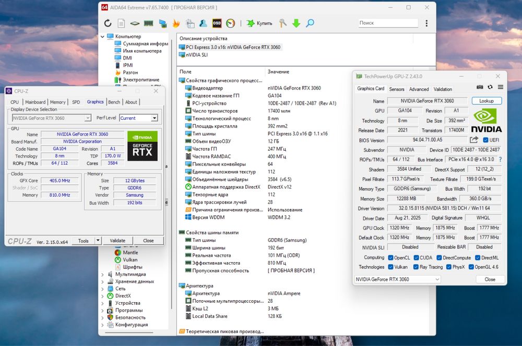Expand the Мультимедиа tree node
This screenshot has width=522, height=346.
[103, 274]
